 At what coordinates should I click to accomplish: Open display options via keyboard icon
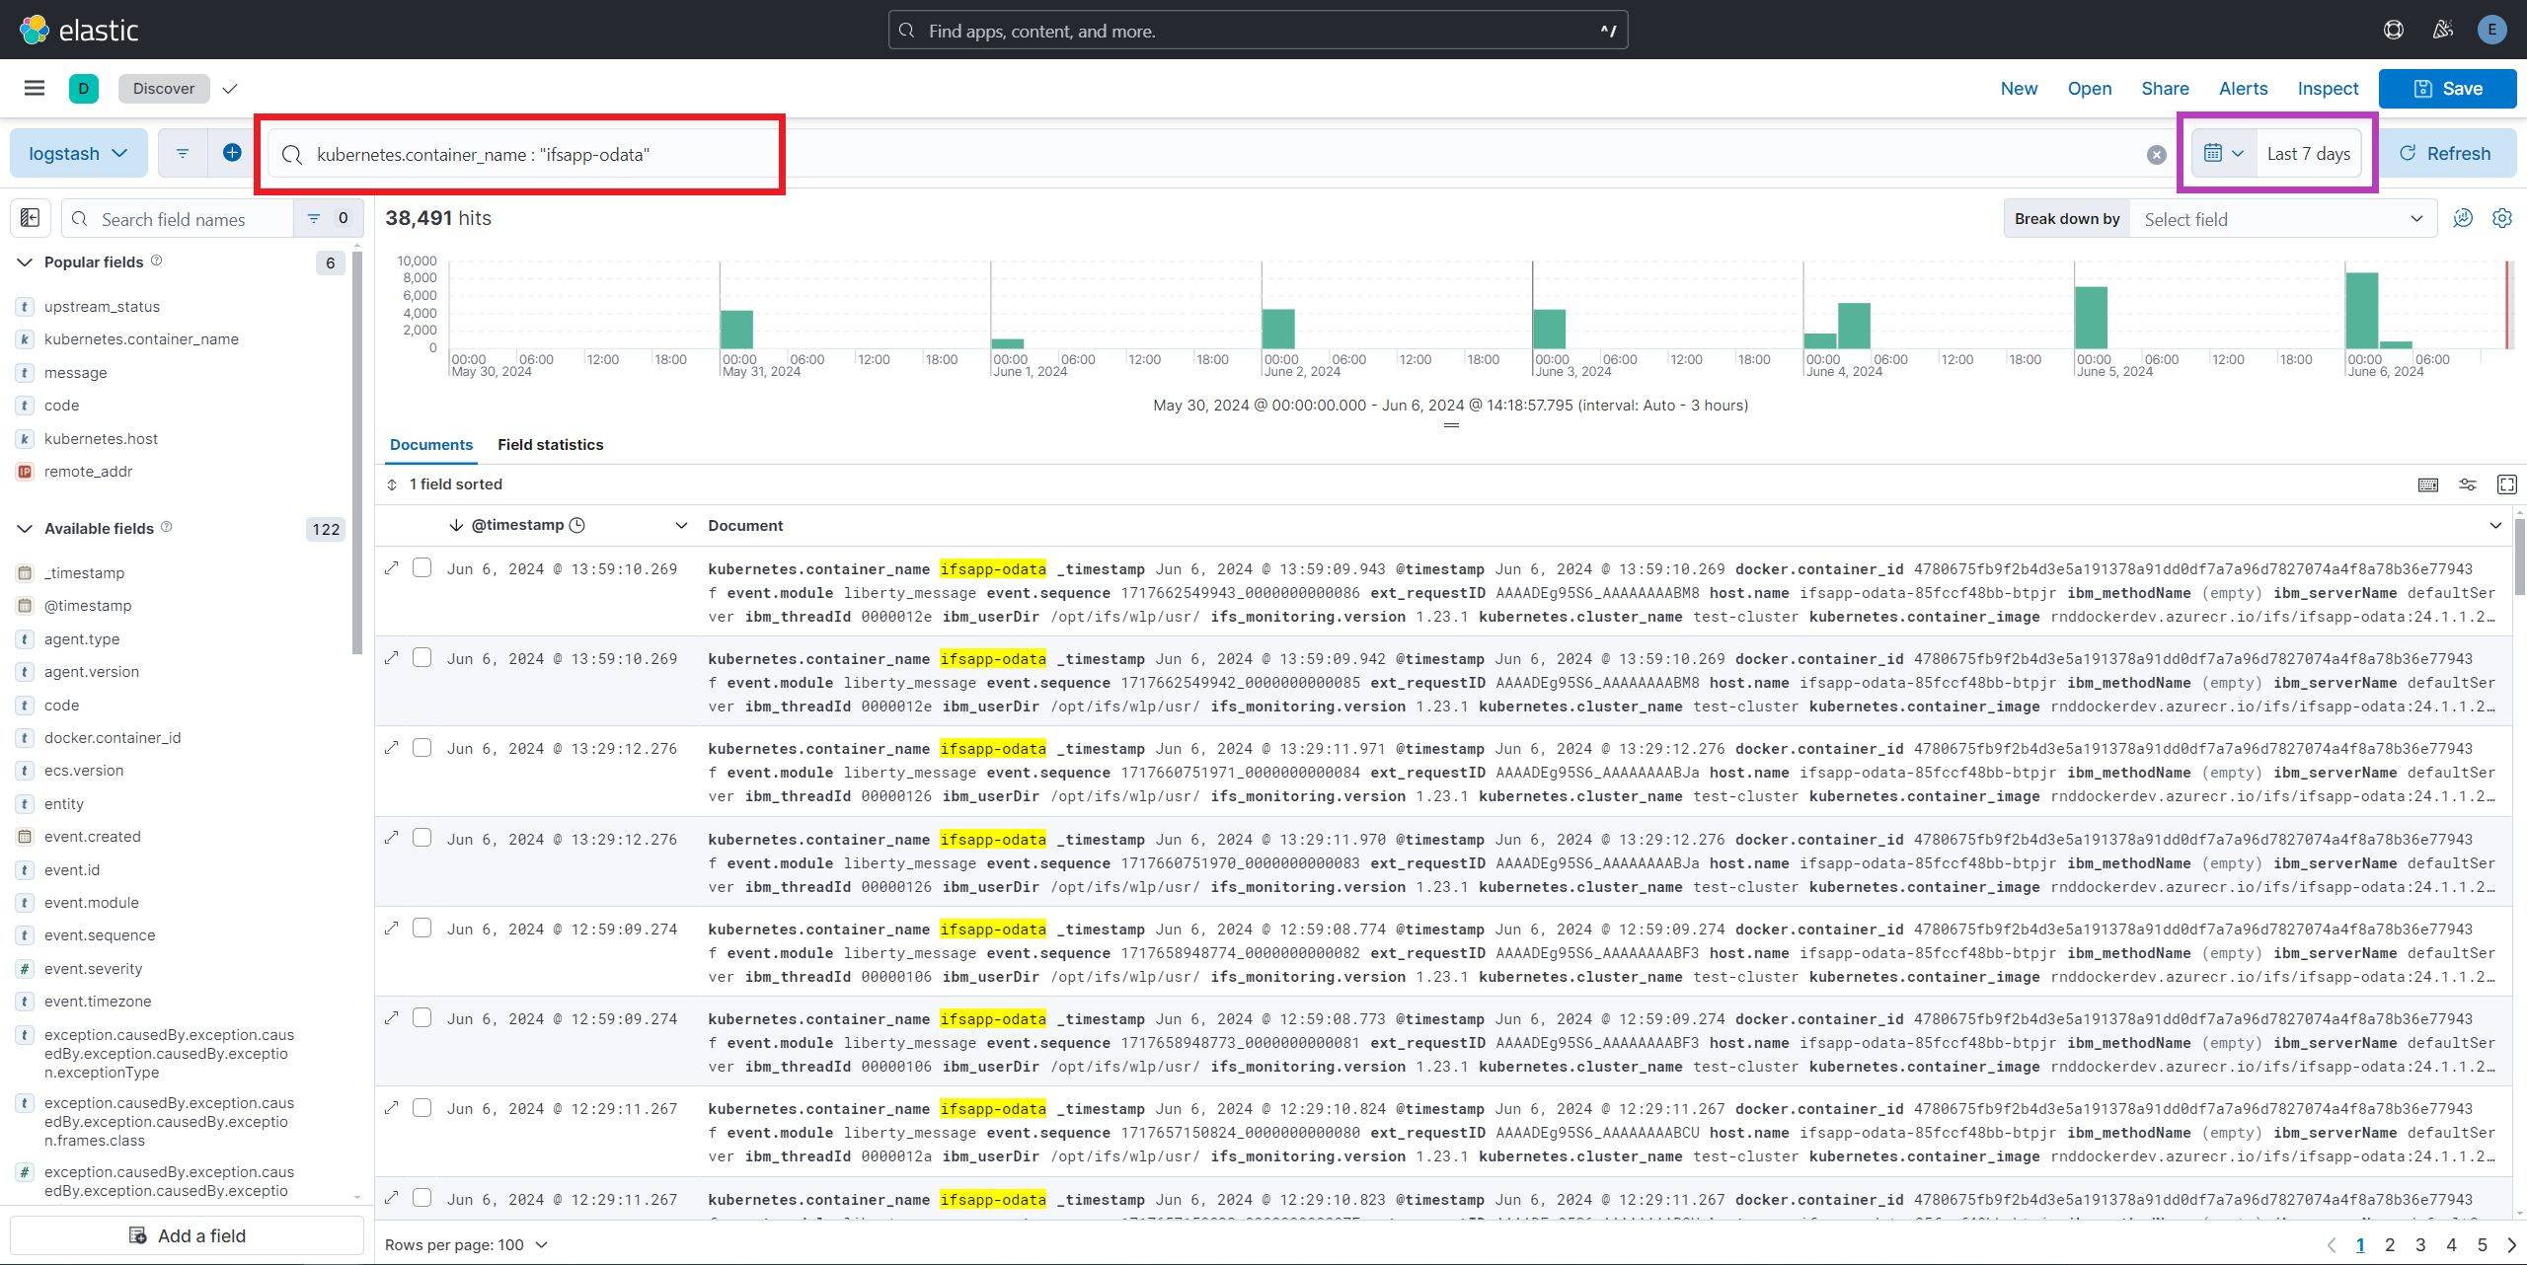point(2426,484)
